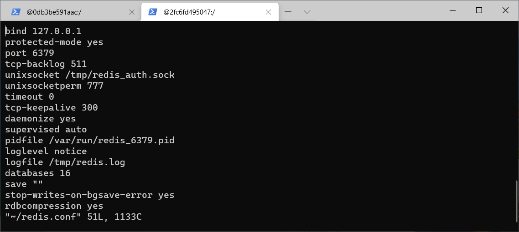
Task: Place cursor on the bind 127.0.0.1 line
Action: click(x=43, y=31)
